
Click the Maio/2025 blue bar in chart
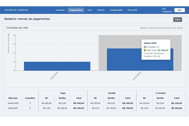(x=57, y=66)
